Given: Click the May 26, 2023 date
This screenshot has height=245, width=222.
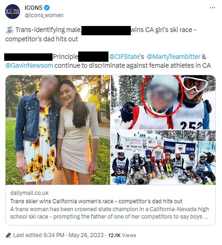Looking at the screenshot, I should [86, 235].
